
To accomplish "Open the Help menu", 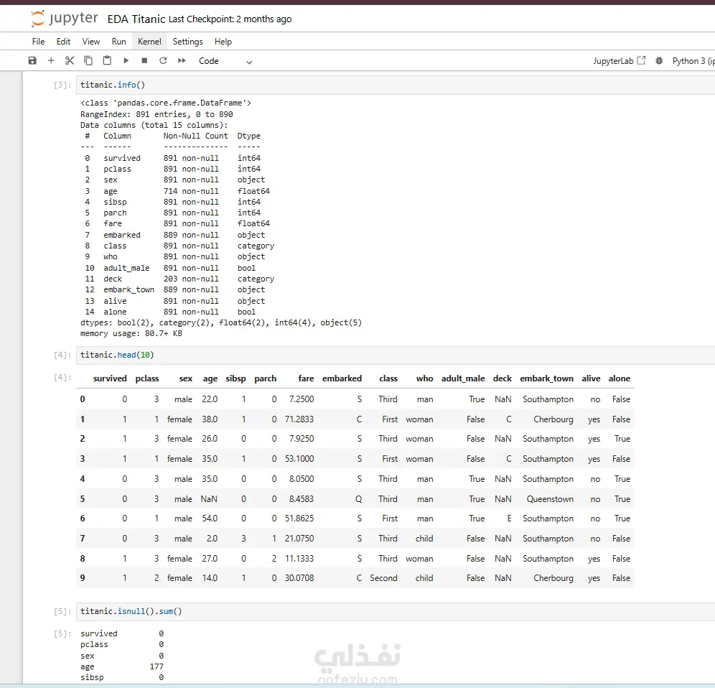I will [x=223, y=42].
